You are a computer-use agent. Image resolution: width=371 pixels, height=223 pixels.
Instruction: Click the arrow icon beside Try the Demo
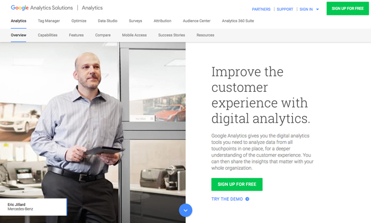[x=248, y=199]
